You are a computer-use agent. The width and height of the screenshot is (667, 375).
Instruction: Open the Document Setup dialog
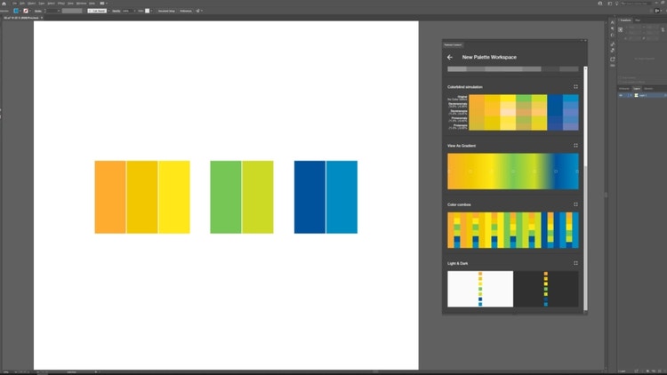pyautogui.click(x=166, y=11)
